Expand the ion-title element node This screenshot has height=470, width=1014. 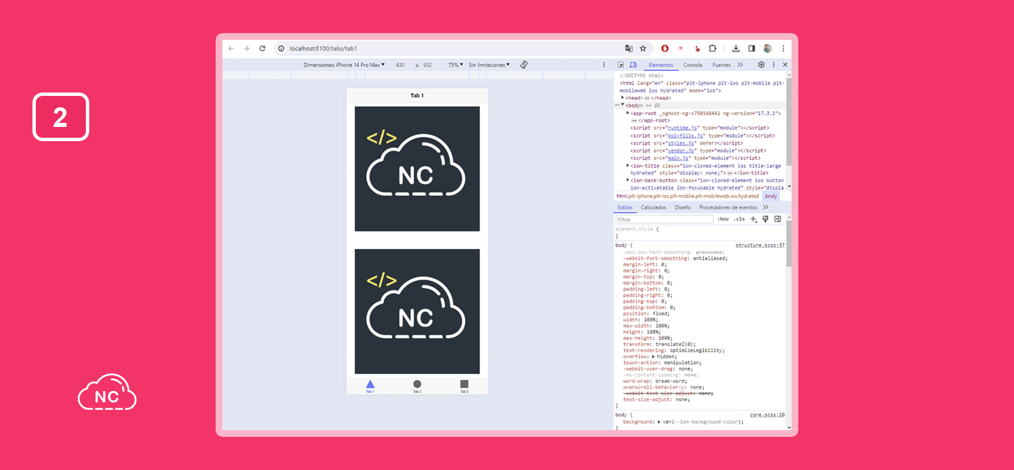(628, 165)
